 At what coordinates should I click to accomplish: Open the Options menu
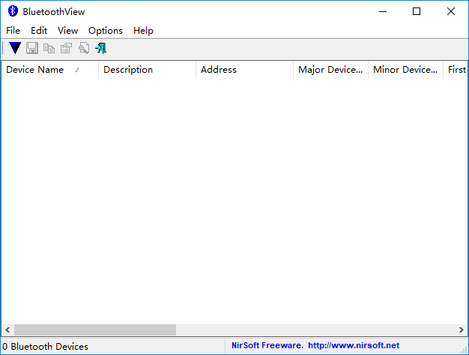click(106, 30)
